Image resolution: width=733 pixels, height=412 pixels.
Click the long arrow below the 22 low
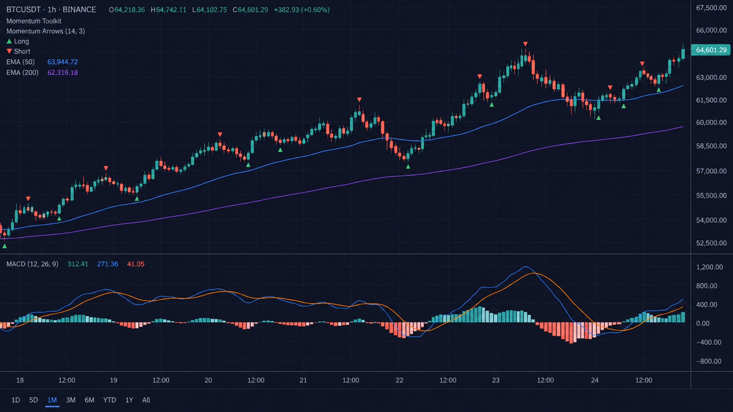(408, 167)
